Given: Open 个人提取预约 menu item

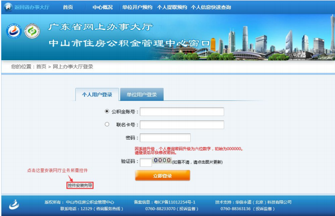Looking at the screenshot, I should pos(172,7).
